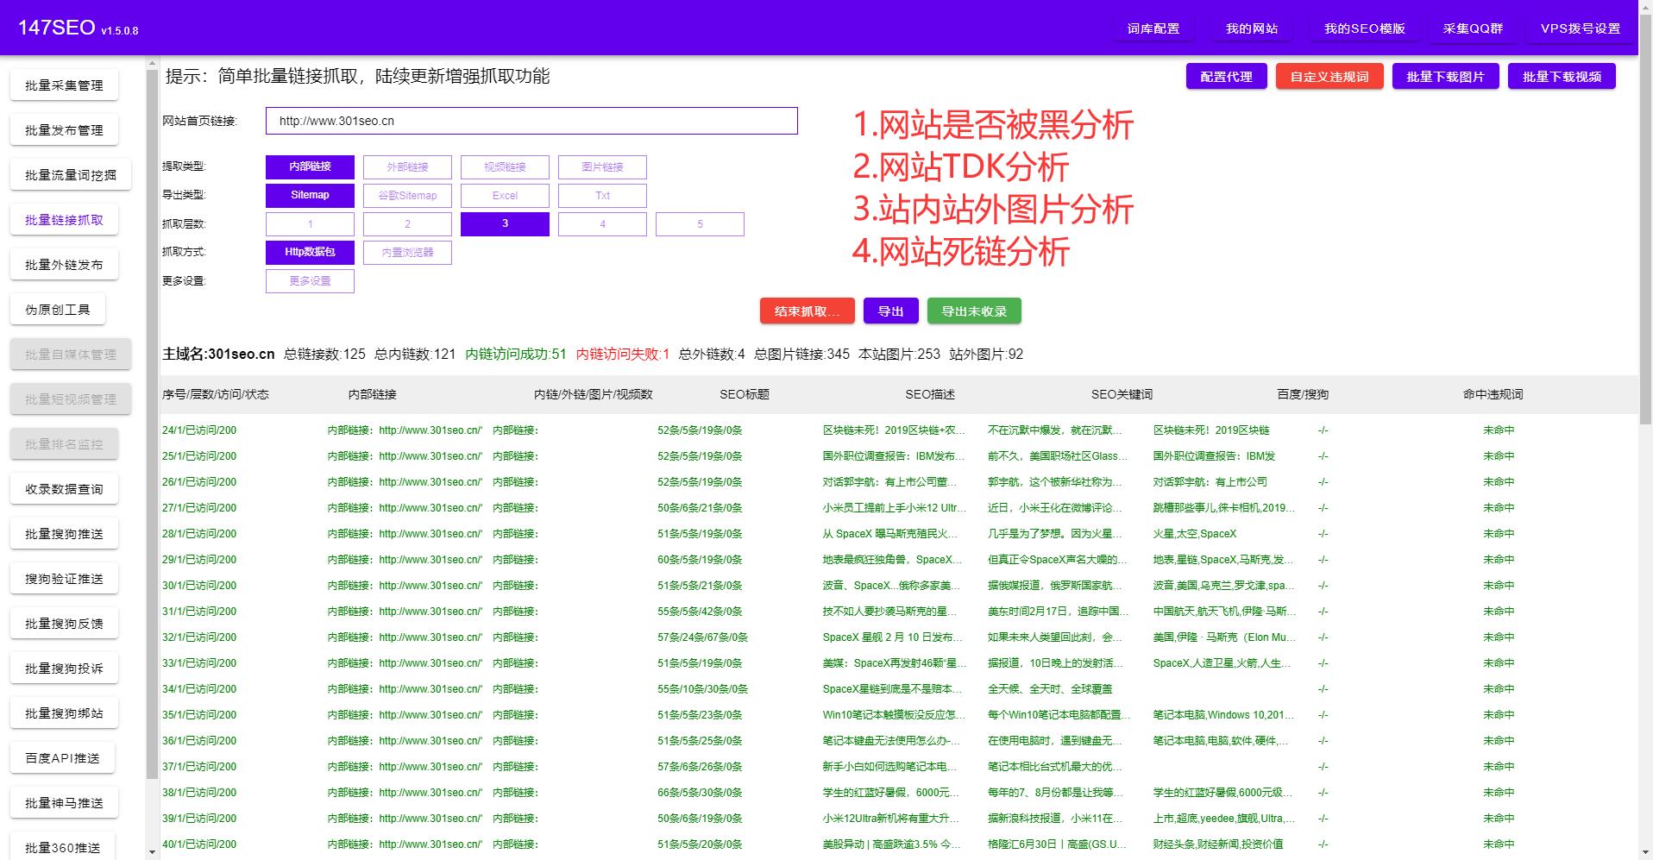
Task: 打开伪原创工具
Action: coord(58,308)
